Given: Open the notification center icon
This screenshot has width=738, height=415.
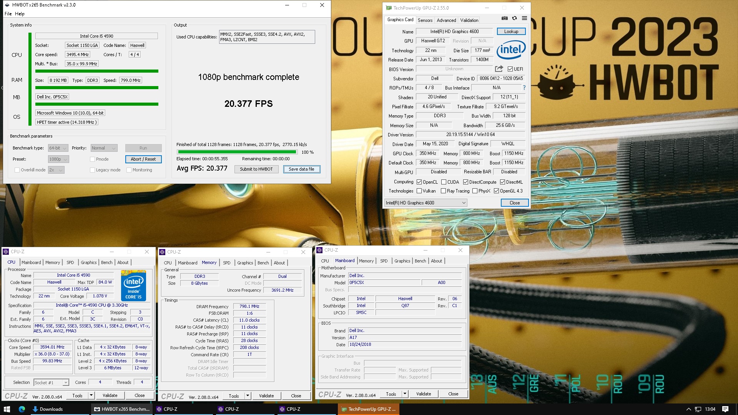Looking at the screenshot, I should click(725, 409).
